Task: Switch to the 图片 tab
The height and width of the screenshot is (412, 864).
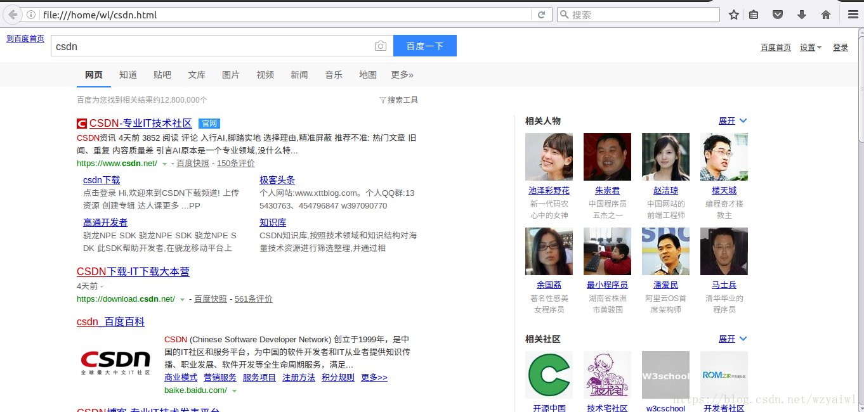Action: point(231,75)
